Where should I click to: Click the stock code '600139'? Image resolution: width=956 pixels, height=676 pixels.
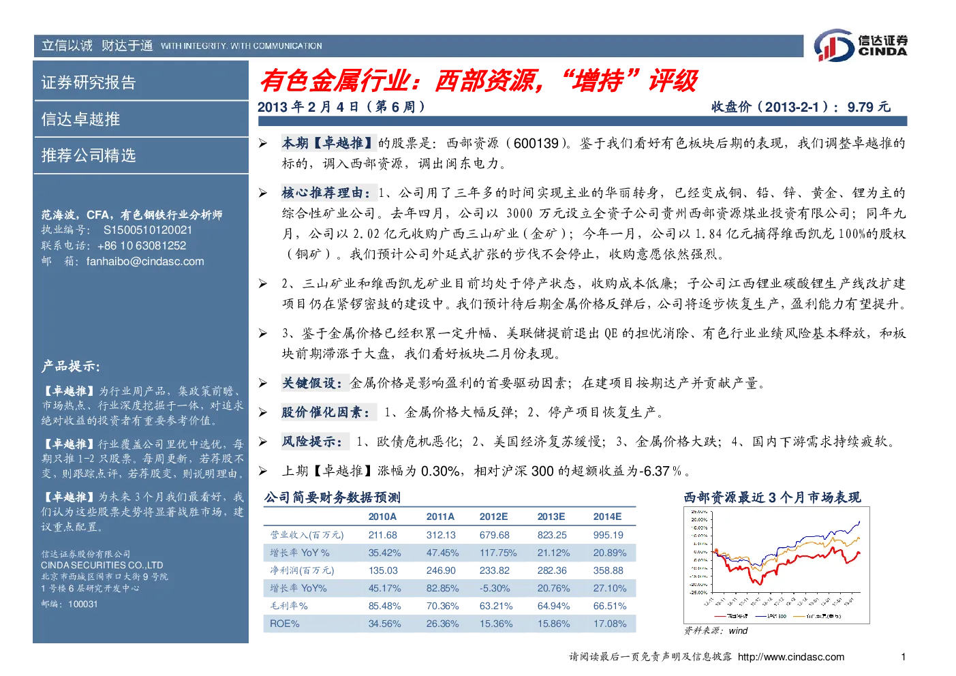(x=536, y=143)
